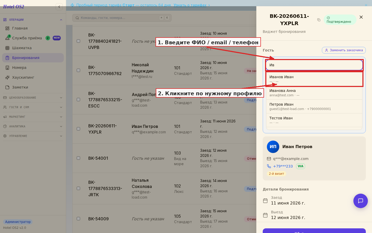Click calendar icon beside Заезд date

(265, 201)
